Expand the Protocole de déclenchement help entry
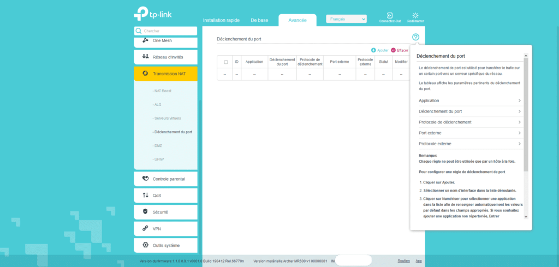This screenshot has width=559, height=267. pyautogui.click(x=469, y=122)
